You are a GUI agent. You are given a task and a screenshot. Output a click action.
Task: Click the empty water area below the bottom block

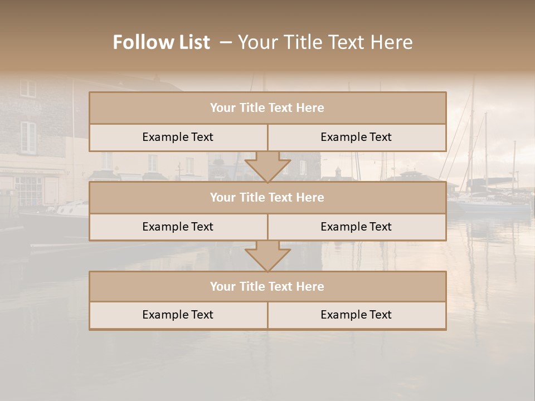pyautogui.click(x=267, y=365)
